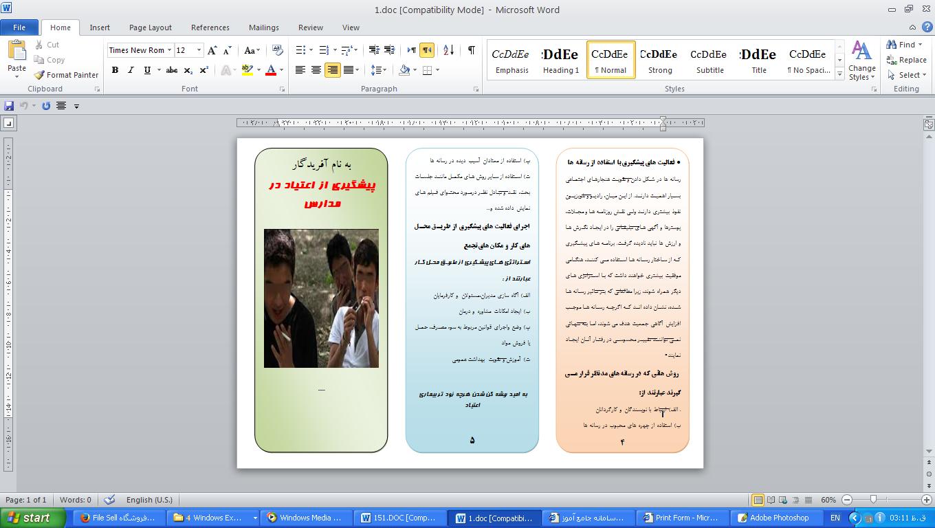Open the File tab
The height and width of the screenshot is (528, 935).
pos(19,27)
